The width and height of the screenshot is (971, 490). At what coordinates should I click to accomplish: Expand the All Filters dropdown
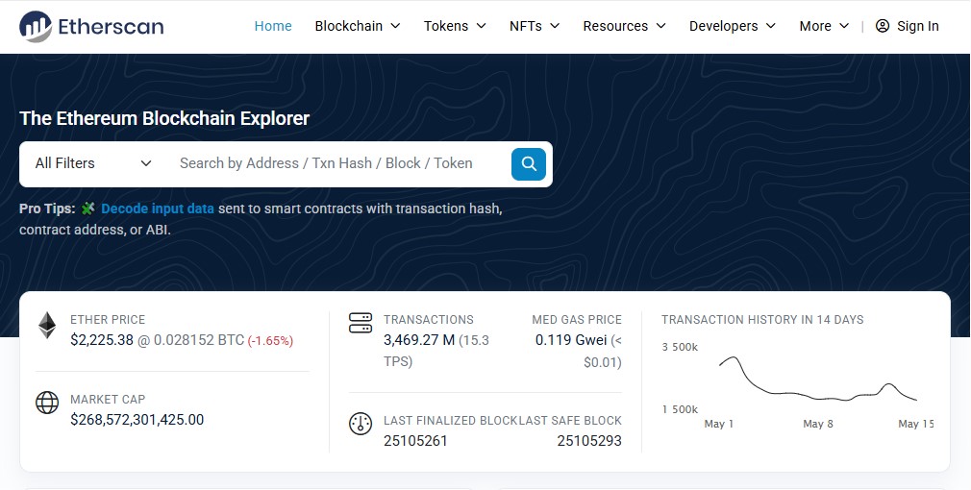pos(93,164)
